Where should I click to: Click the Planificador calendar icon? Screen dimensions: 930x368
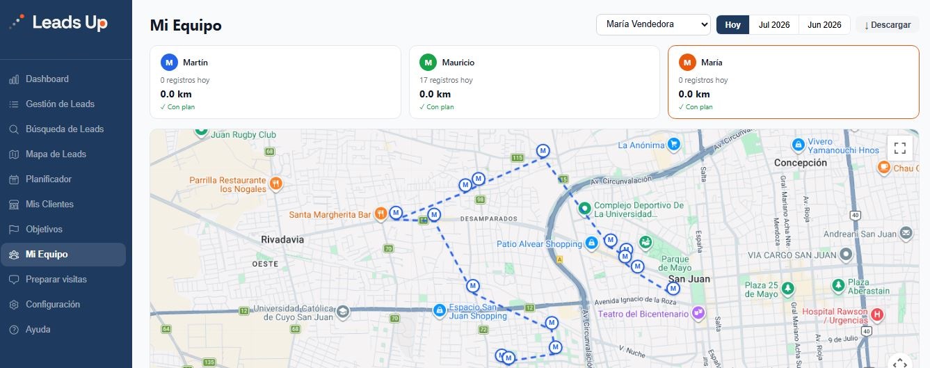(x=14, y=179)
